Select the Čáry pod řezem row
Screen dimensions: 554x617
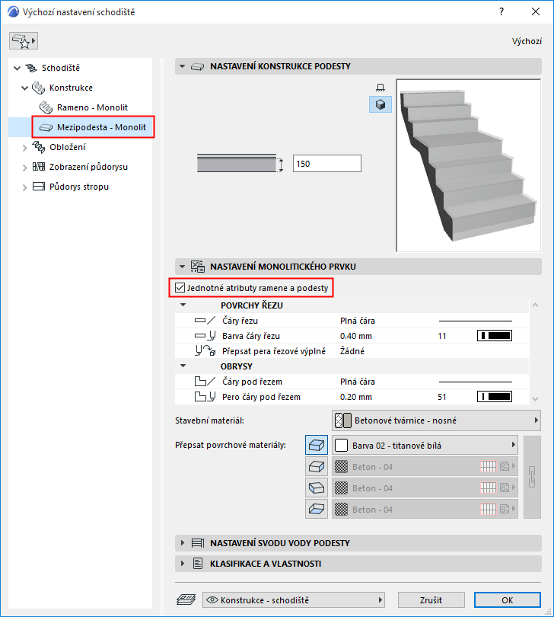[x=352, y=382]
